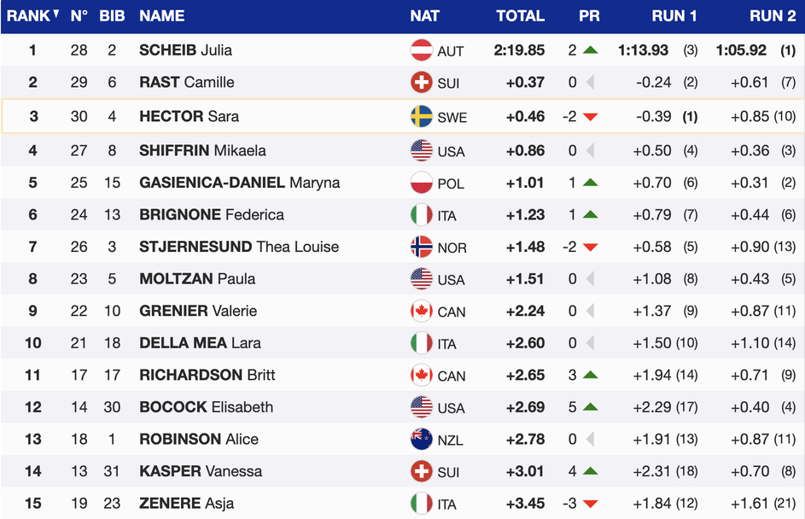Viewport: 805px width, 519px height.
Task: Click the Canada flag in Grenier's row
Action: click(422, 311)
